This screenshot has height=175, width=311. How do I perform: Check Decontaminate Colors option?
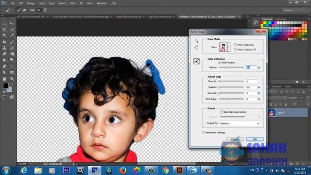[222, 112]
